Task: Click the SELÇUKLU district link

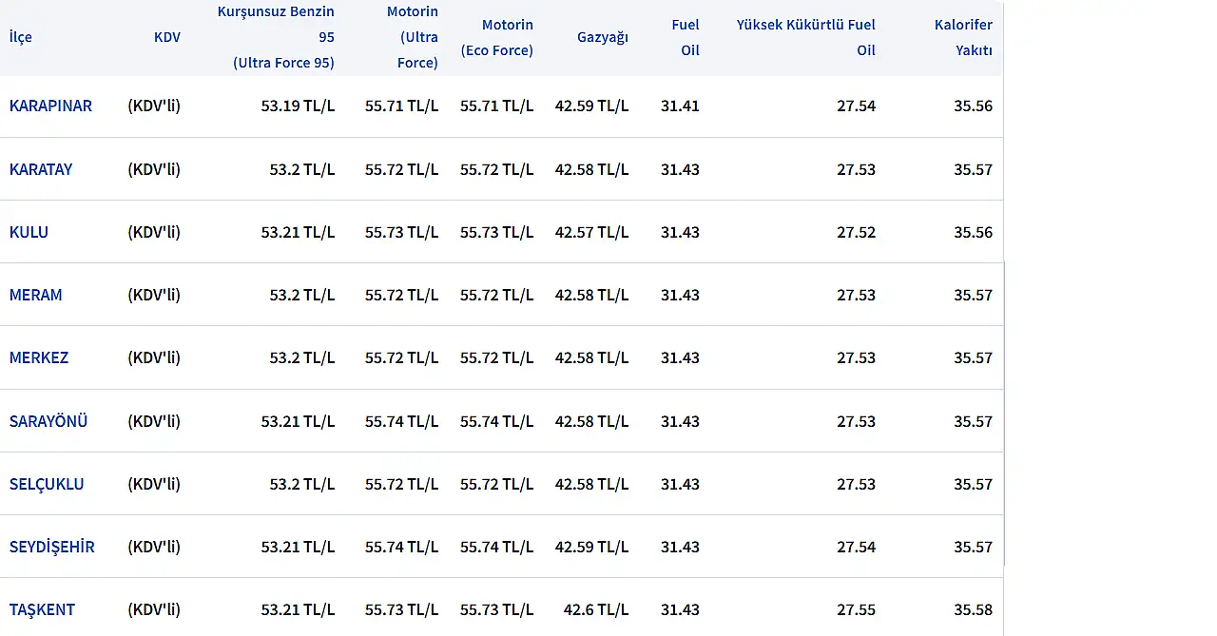Action: [47, 484]
